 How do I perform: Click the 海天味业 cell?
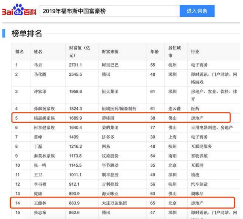110,194
